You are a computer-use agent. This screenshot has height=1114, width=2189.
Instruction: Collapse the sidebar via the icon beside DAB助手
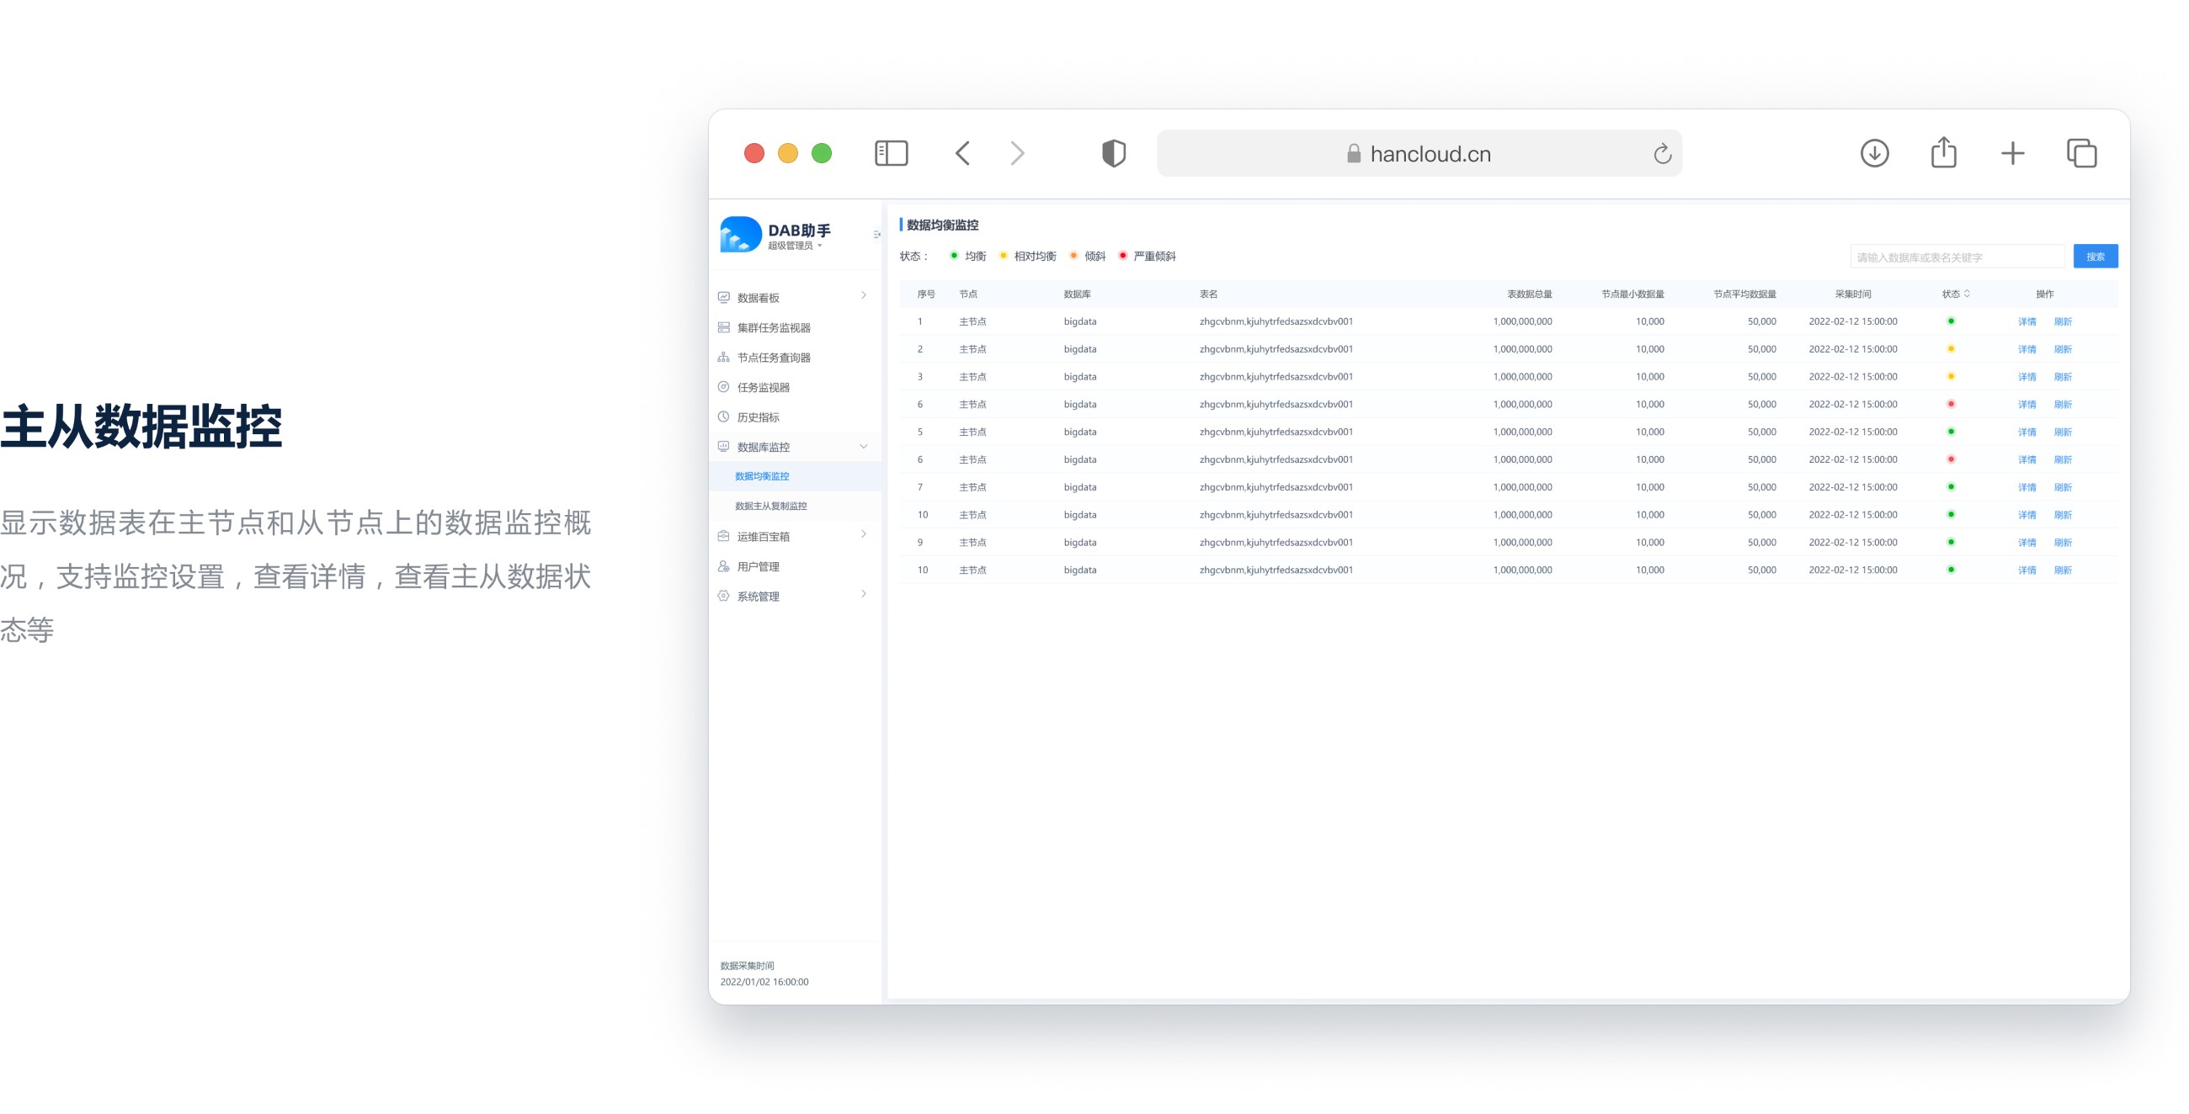pyautogui.click(x=876, y=235)
